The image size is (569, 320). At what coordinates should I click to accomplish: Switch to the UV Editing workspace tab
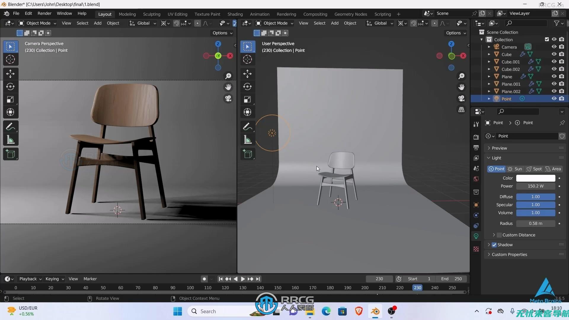click(177, 14)
